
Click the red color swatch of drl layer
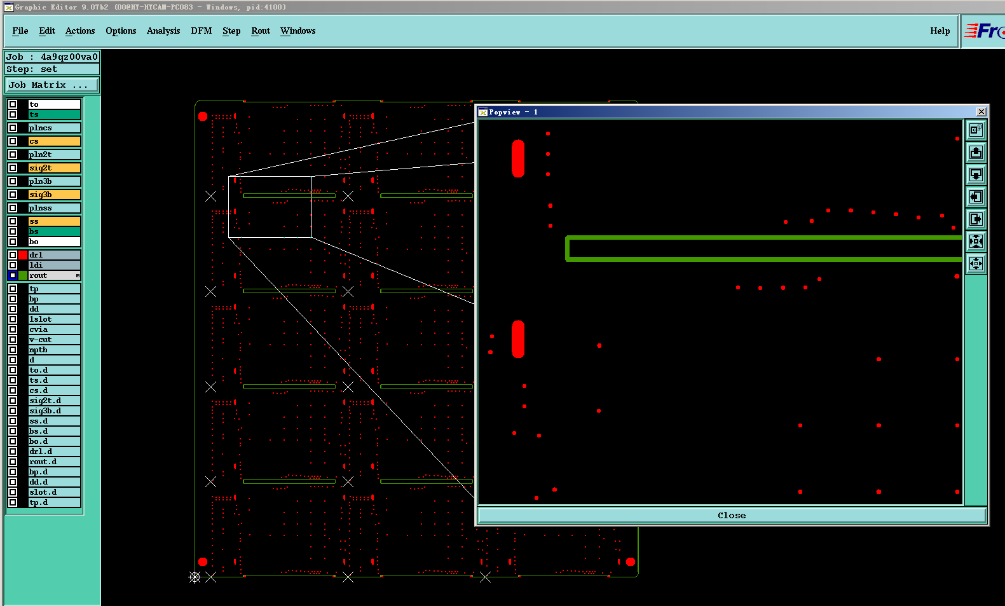tap(23, 255)
